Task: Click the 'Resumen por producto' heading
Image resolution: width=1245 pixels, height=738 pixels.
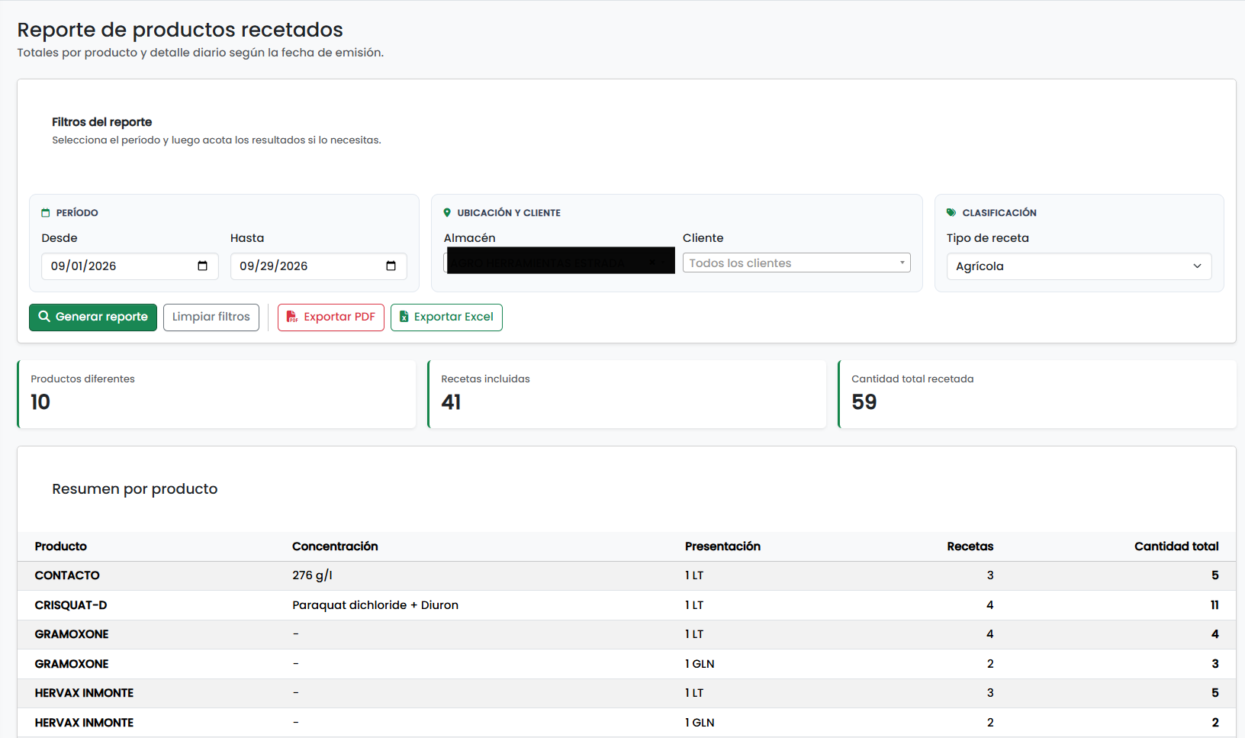Action: click(135, 489)
